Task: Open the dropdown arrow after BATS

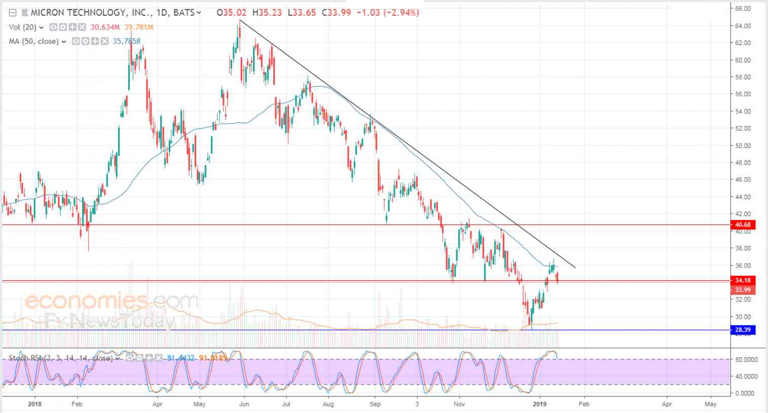Action: pos(198,13)
